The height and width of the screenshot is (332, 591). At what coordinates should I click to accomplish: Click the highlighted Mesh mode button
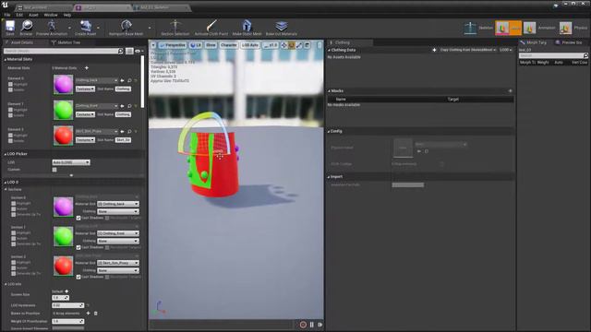(508, 29)
